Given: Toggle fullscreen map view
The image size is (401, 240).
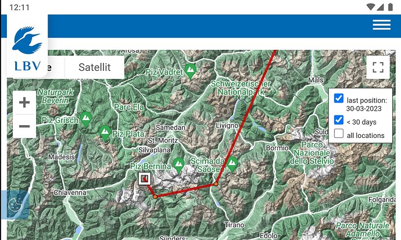Looking at the screenshot, I should 378,67.
